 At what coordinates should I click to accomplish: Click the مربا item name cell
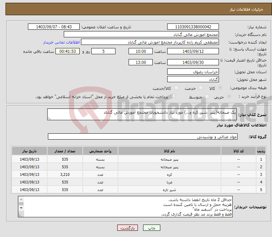coord(169,182)
